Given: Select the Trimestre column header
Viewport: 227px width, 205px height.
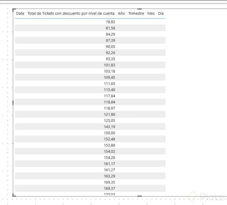Looking at the screenshot, I should (x=136, y=14).
